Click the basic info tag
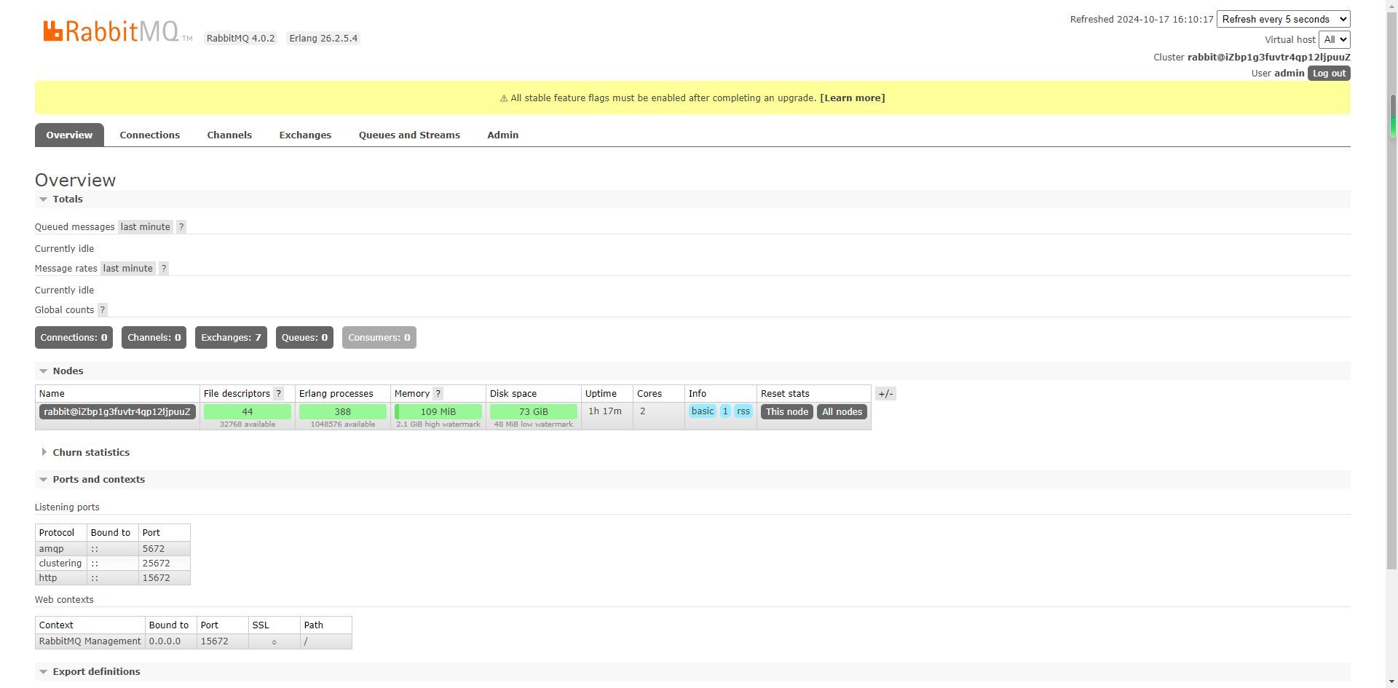The image size is (1398, 688). (703, 411)
